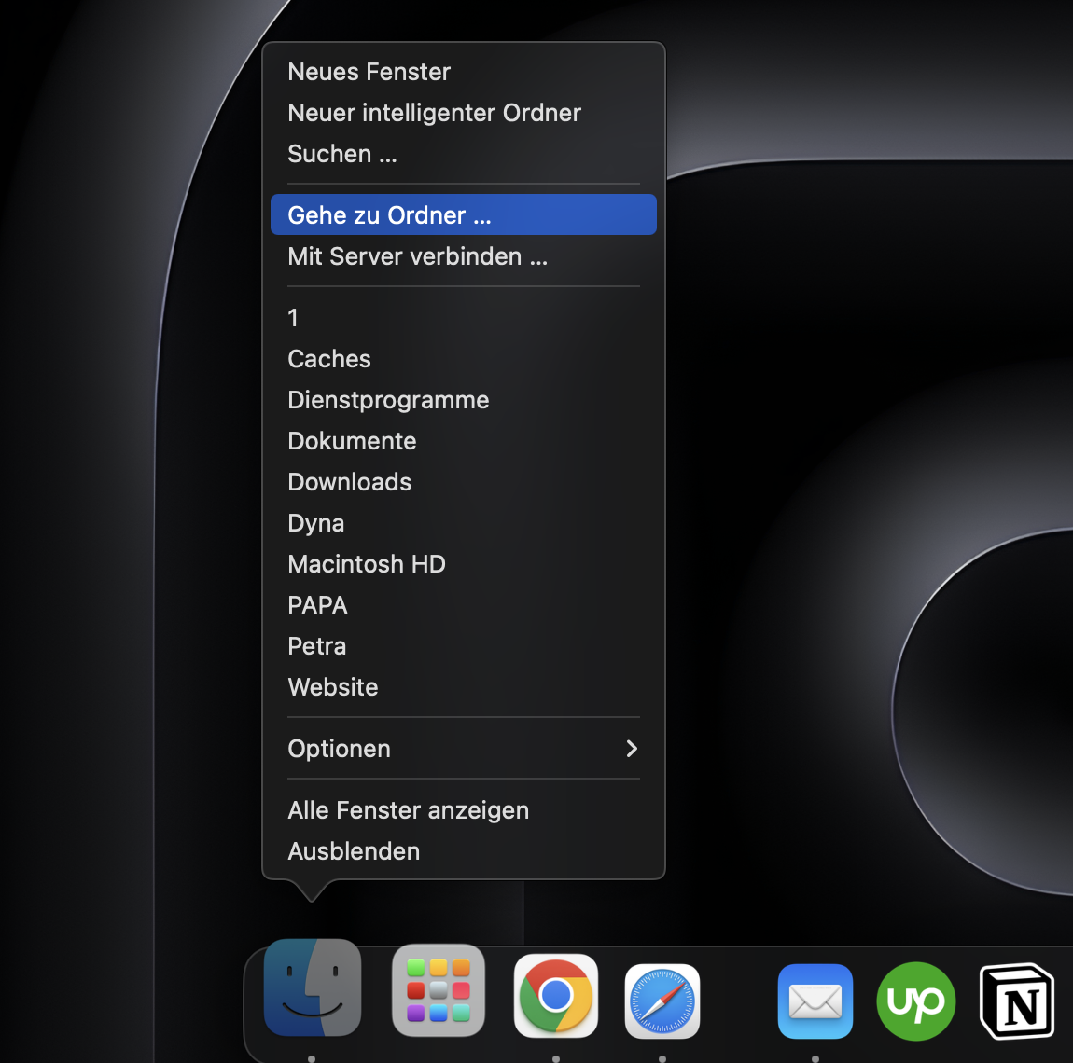Launch the Upwork app from the Dock
The width and height of the screenshot is (1073, 1063).
pos(915,1001)
